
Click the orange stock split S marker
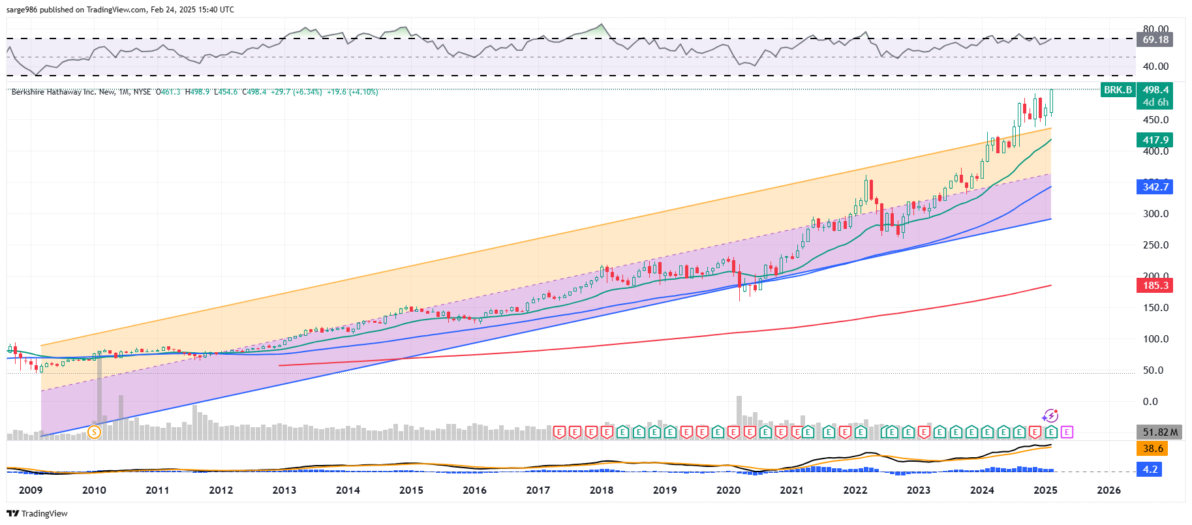[x=94, y=432]
